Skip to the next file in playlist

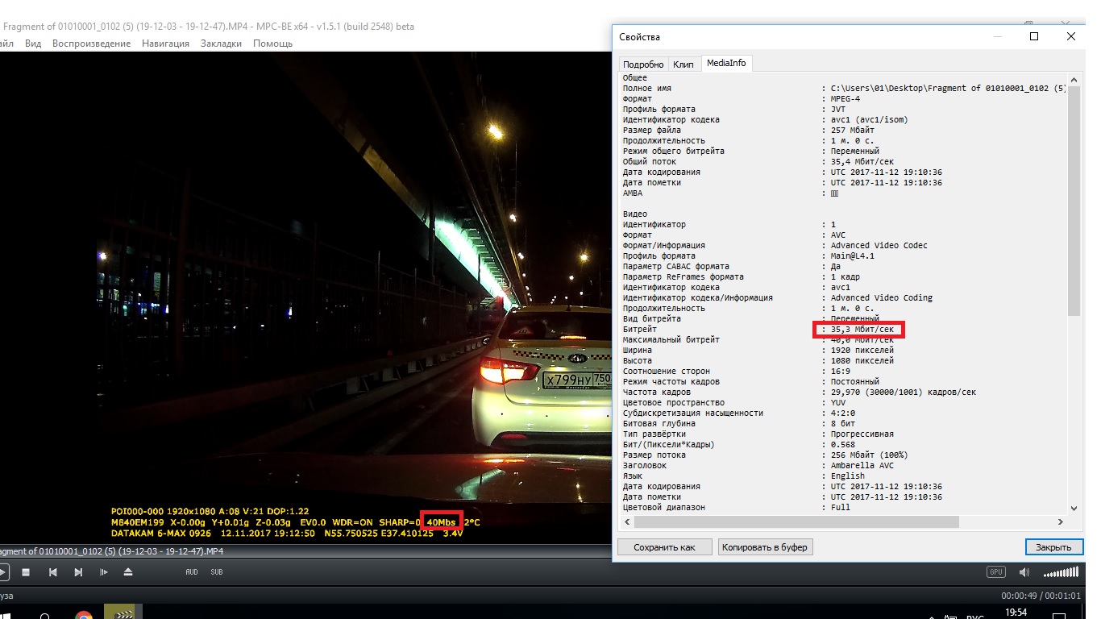78,572
